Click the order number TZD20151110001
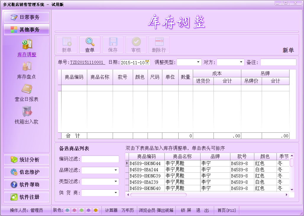The height and width of the screenshot is (216, 304). pos(88,62)
